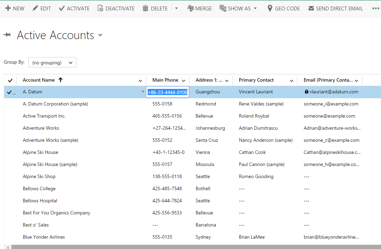Open the Account Name column header dropdown

(140, 80)
